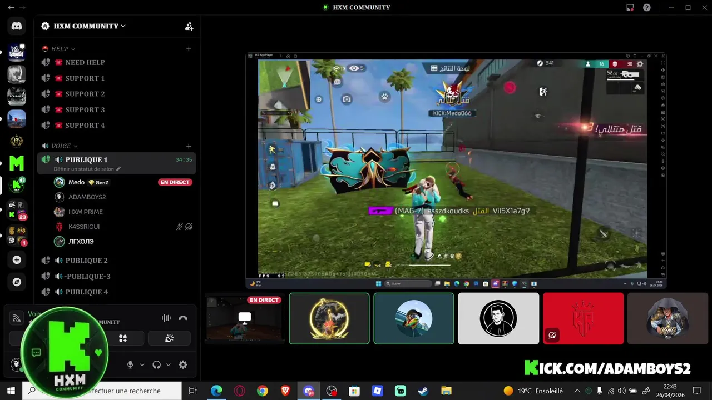This screenshot has width=712, height=400.
Task: Open Task View on the taskbar
Action: pos(192,391)
